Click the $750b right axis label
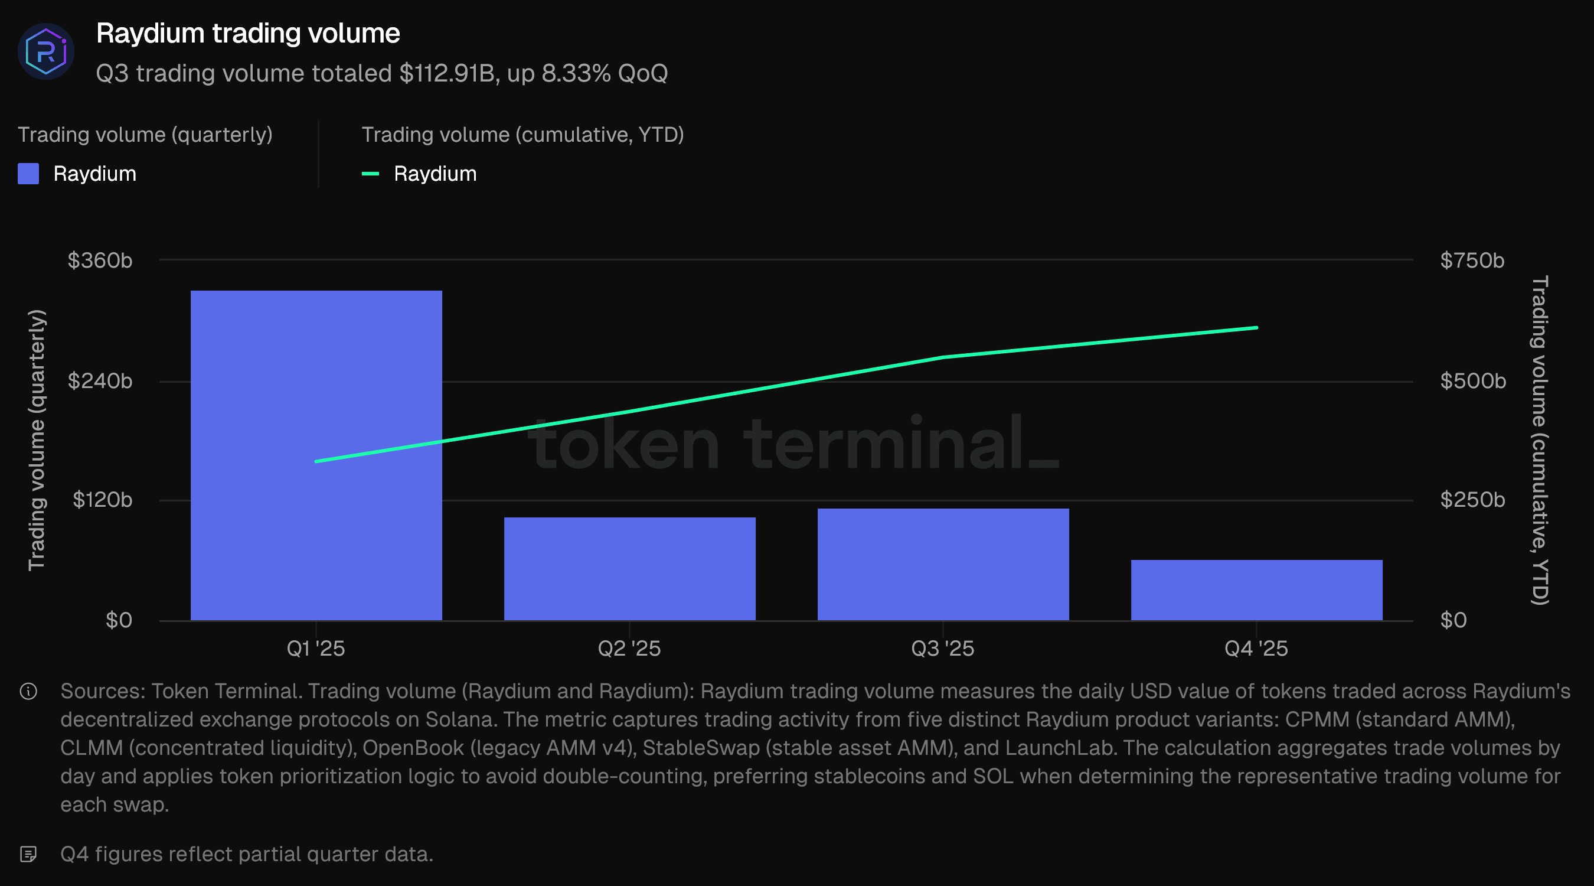1594x886 pixels. (1471, 260)
